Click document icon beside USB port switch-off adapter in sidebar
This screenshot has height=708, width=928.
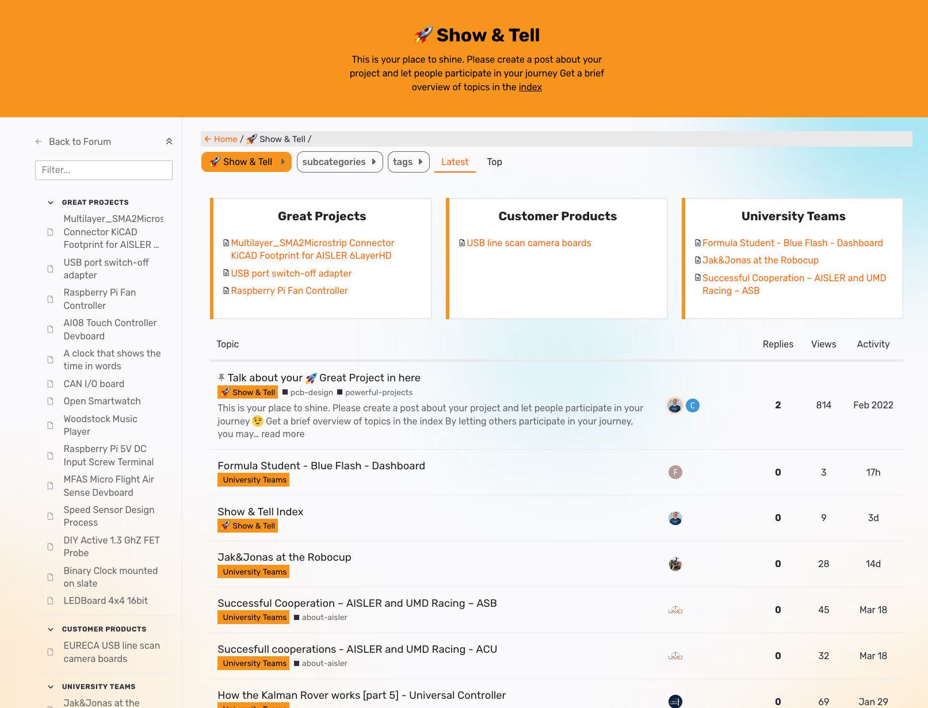pos(50,269)
